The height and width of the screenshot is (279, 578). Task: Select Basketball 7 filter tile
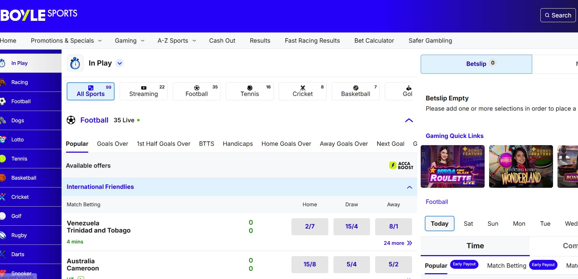coord(356,91)
